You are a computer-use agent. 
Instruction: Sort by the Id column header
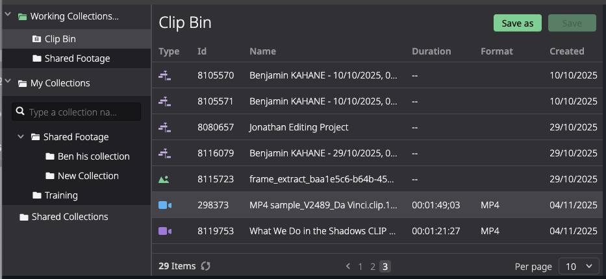pyautogui.click(x=201, y=51)
